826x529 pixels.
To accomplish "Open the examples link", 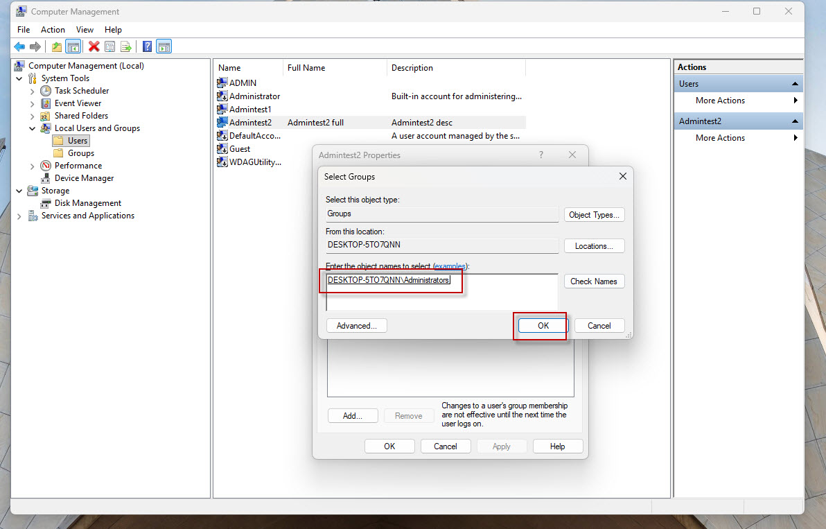I will tap(450, 266).
